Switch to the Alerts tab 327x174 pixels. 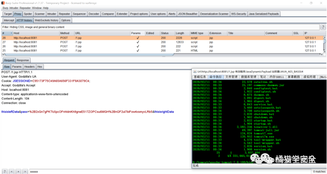click(172, 14)
